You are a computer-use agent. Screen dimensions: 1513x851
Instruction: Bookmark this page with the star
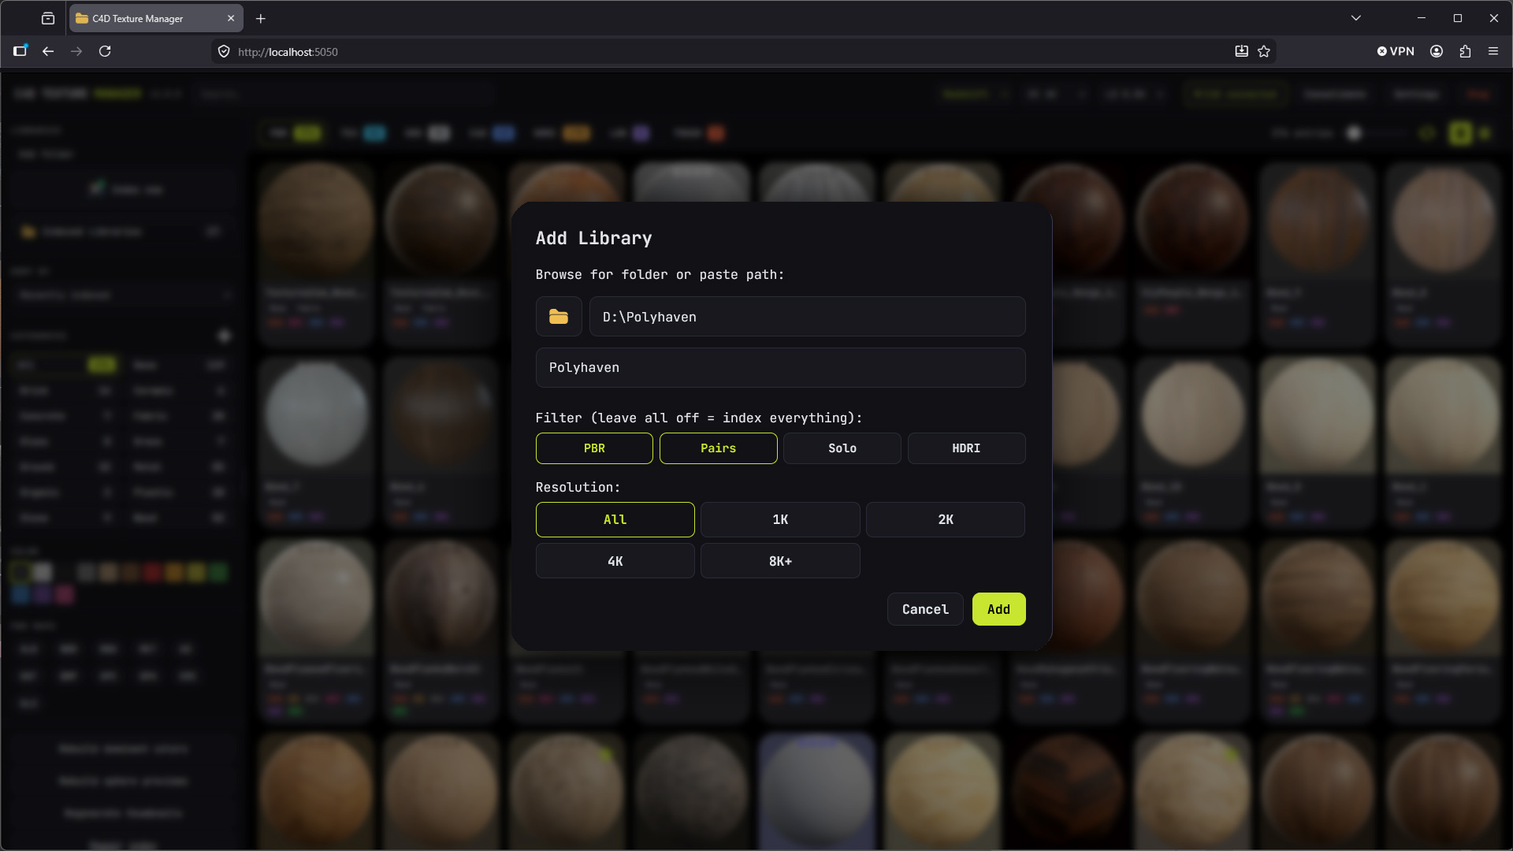[1264, 51]
